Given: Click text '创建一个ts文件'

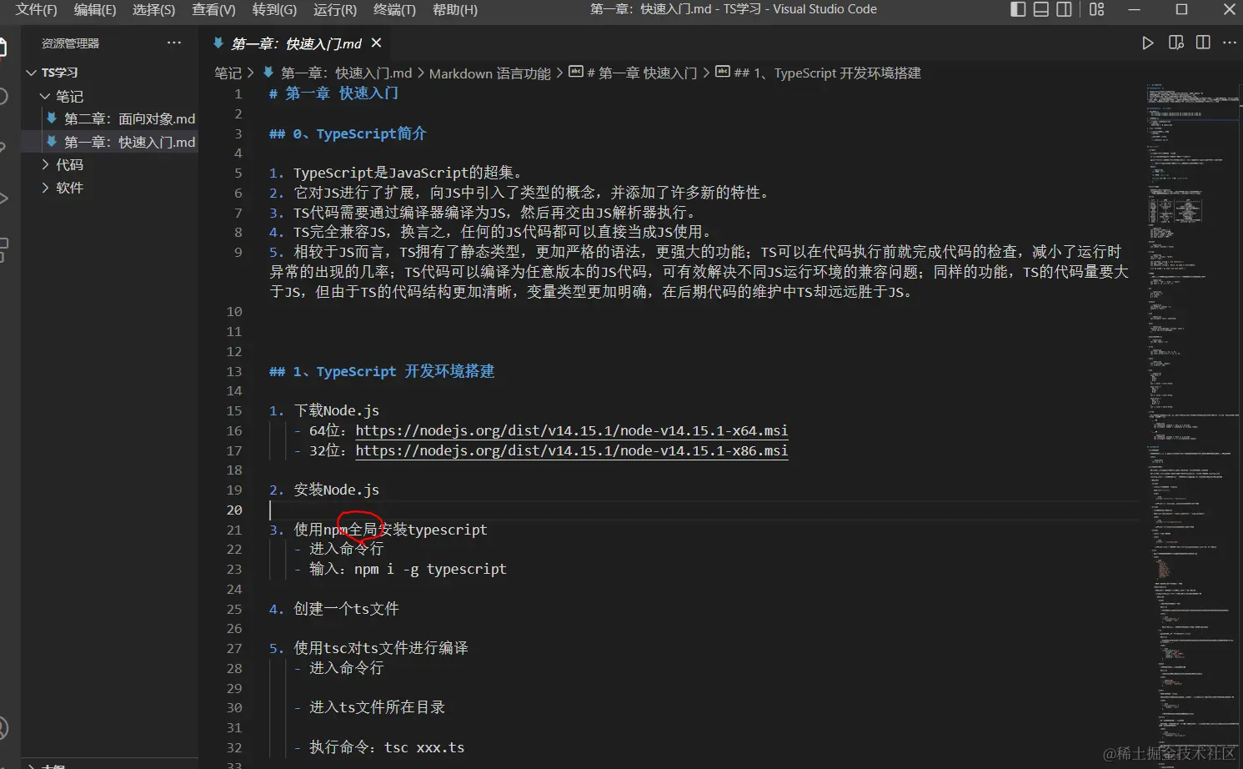Looking at the screenshot, I should tap(346, 609).
